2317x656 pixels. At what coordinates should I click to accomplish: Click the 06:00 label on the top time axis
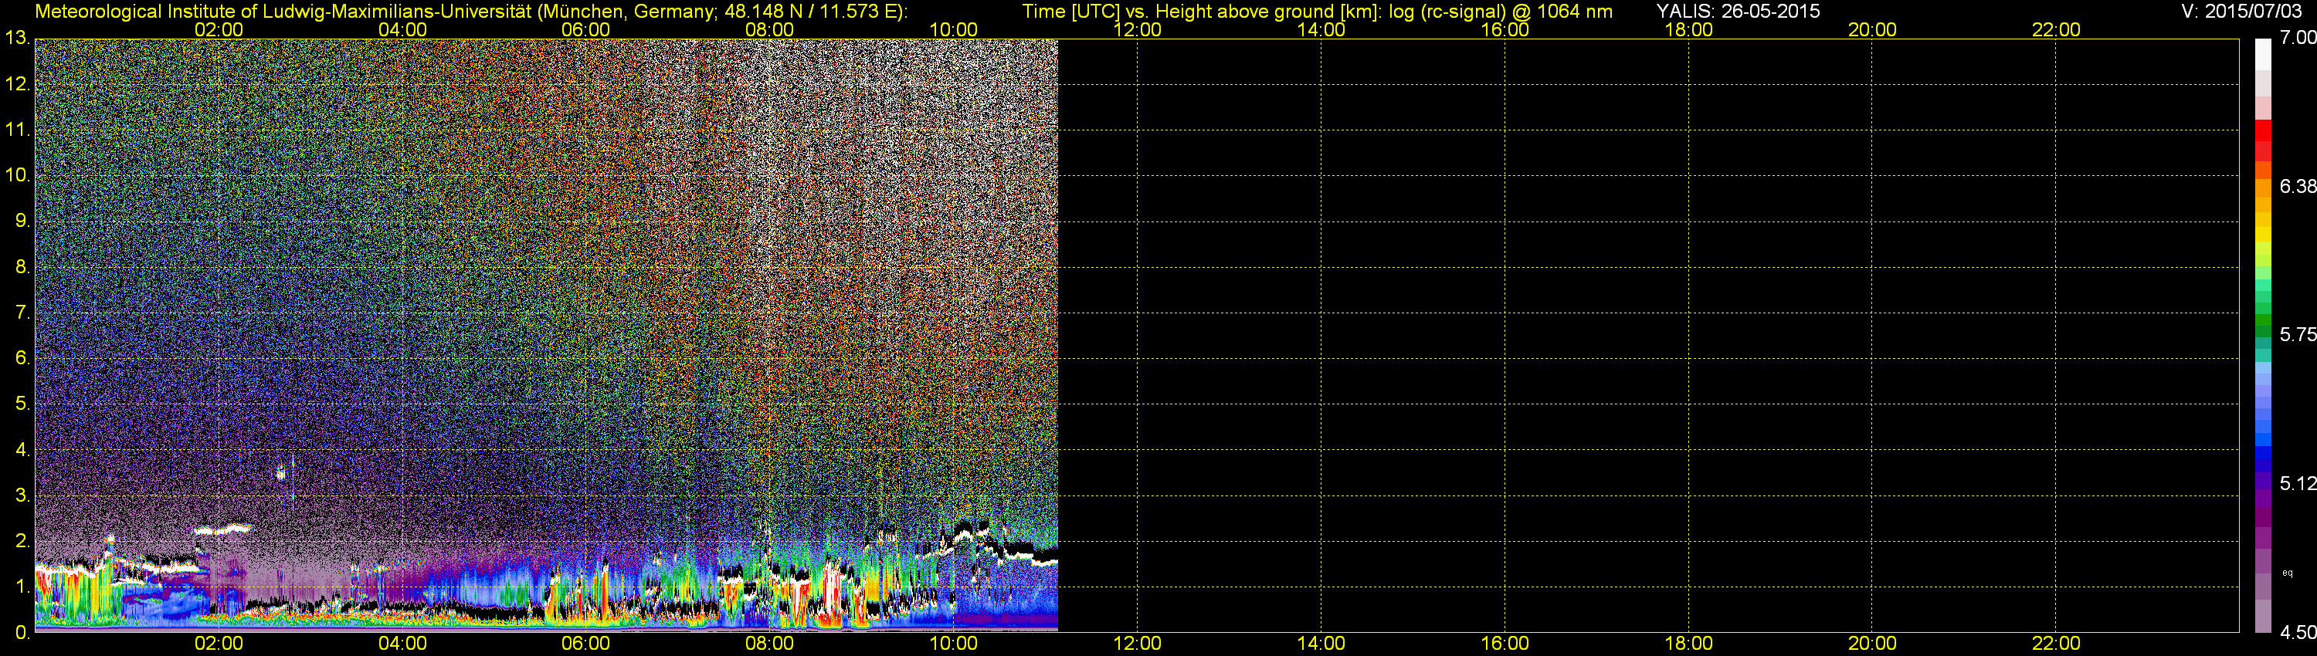pos(585,29)
